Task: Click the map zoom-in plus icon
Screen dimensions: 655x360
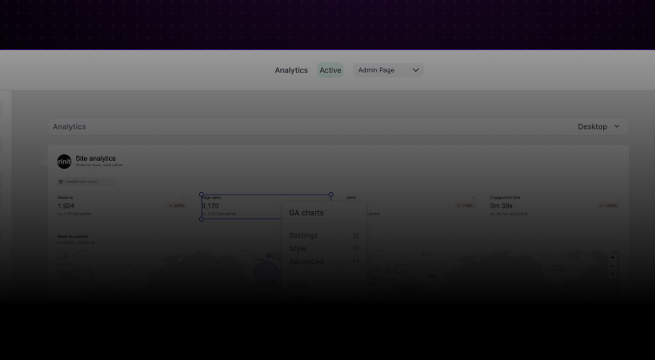Action: (x=613, y=257)
